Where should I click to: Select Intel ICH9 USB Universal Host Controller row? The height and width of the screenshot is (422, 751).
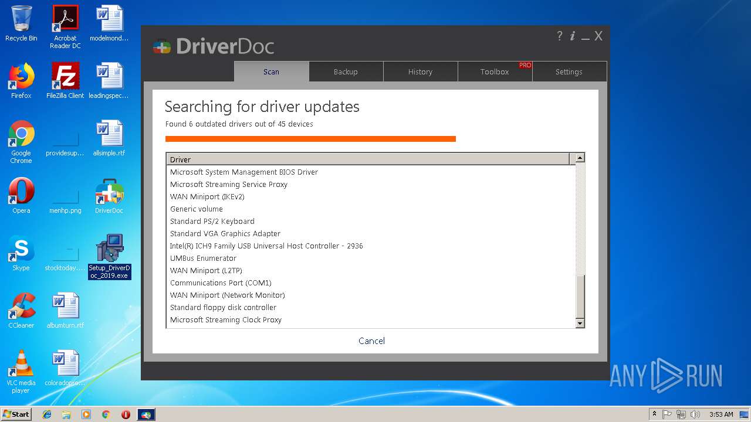pyautogui.click(x=371, y=246)
